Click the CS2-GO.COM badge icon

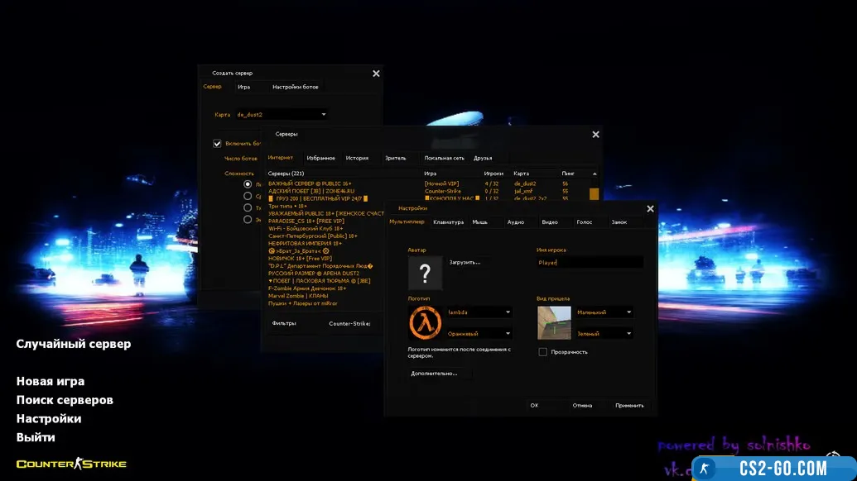pyautogui.click(x=705, y=469)
